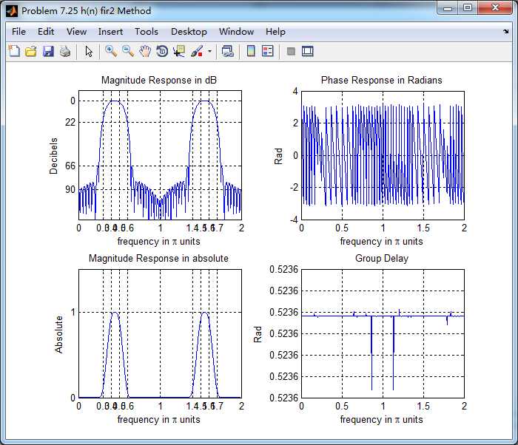
Task: Select the 'Group Delay' title text
Action: tap(382, 258)
